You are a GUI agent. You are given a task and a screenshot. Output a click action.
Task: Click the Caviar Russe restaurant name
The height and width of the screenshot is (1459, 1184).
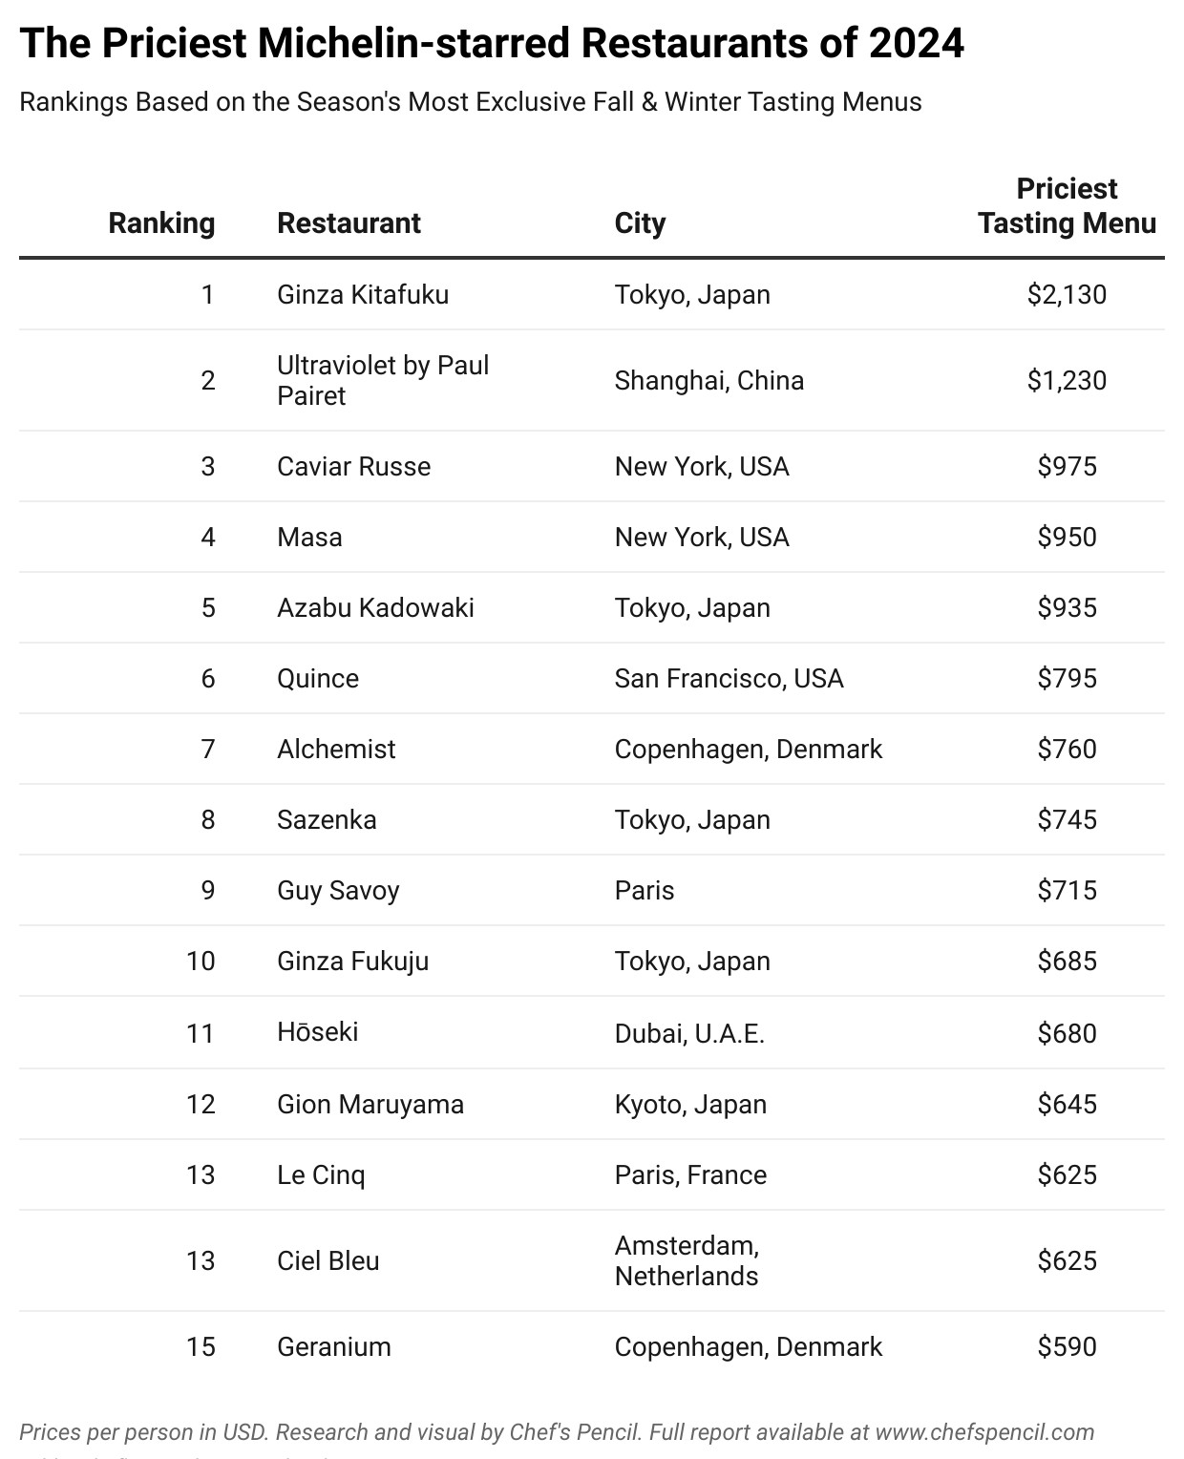pos(353,466)
